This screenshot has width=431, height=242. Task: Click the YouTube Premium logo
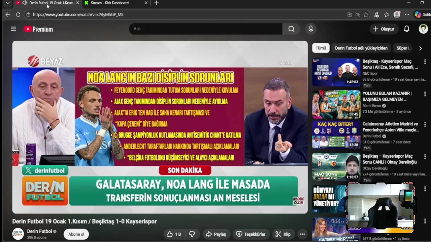(38, 29)
